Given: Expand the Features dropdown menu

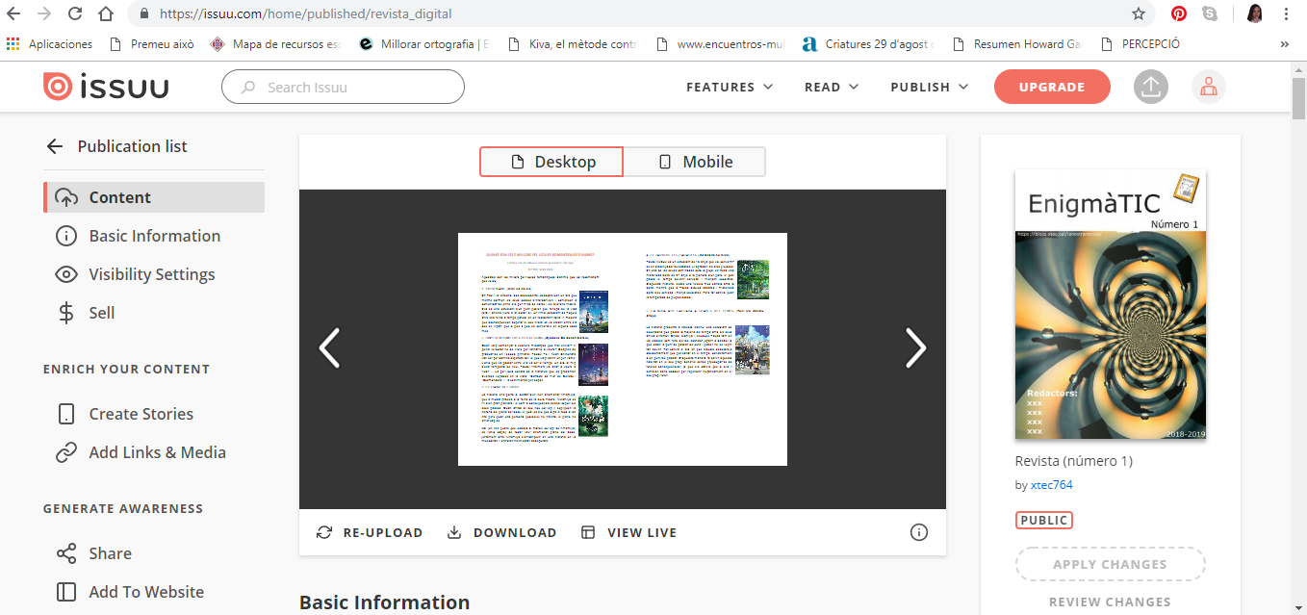Looking at the screenshot, I should click(729, 87).
